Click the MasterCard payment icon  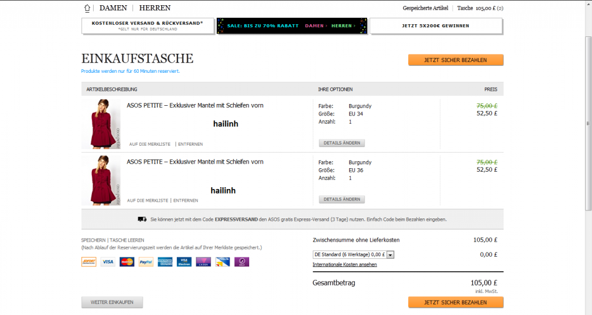point(127,262)
